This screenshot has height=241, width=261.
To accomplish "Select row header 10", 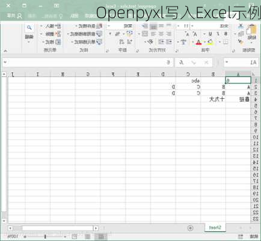I will click(255, 137).
